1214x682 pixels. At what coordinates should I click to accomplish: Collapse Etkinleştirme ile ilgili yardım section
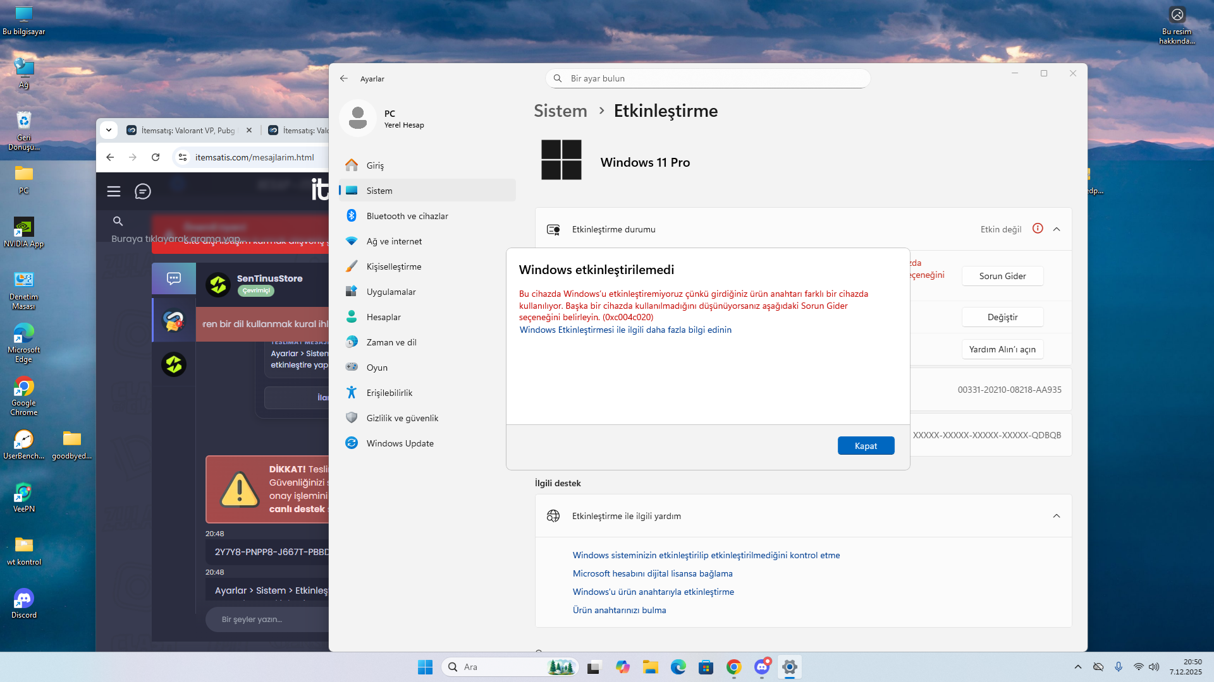(x=1057, y=516)
